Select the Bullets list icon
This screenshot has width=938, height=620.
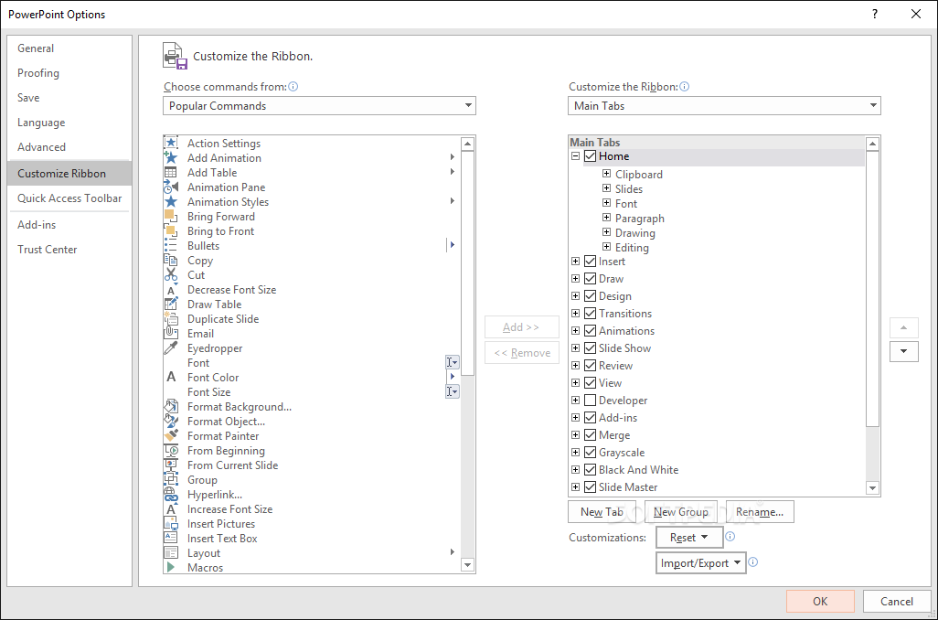(x=171, y=245)
